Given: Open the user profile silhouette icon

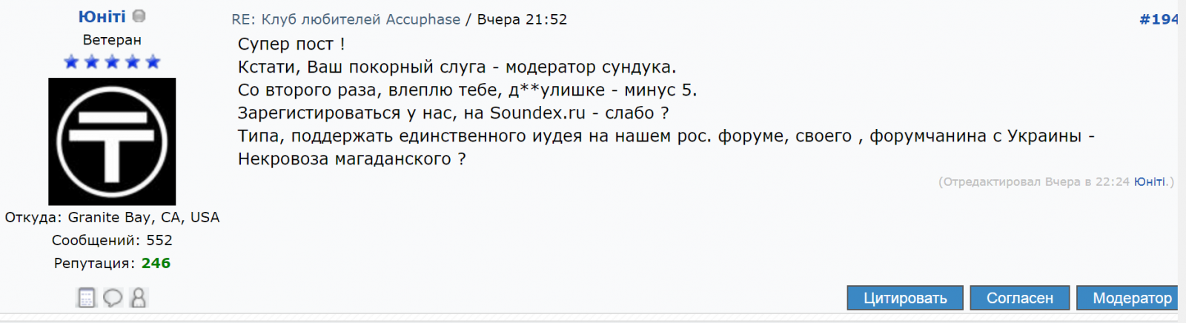Looking at the screenshot, I should [139, 298].
